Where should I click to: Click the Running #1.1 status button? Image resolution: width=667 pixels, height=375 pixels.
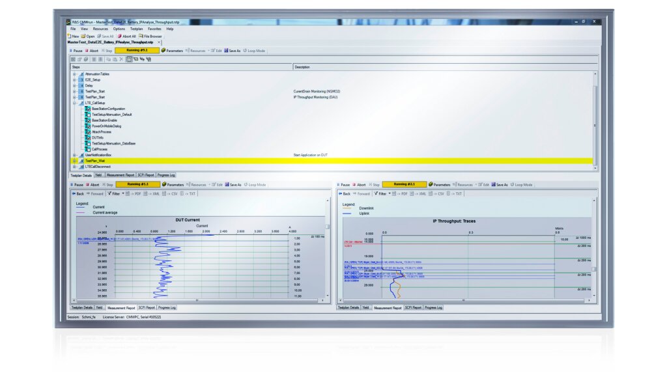(138, 184)
